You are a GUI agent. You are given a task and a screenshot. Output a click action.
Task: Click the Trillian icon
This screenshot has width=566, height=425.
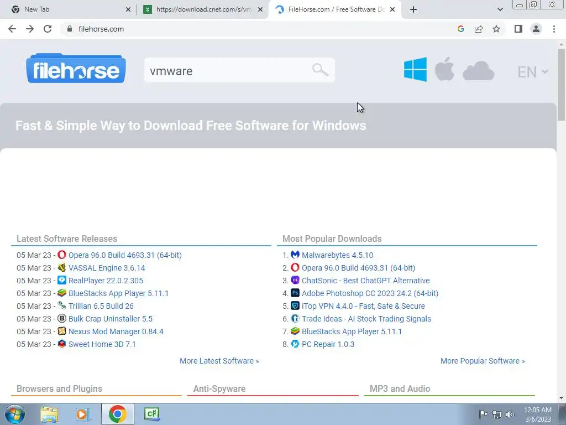(x=62, y=305)
